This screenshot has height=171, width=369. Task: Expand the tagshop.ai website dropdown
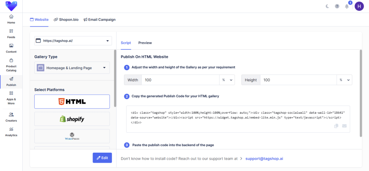pyautogui.click(x=74, y=41)
